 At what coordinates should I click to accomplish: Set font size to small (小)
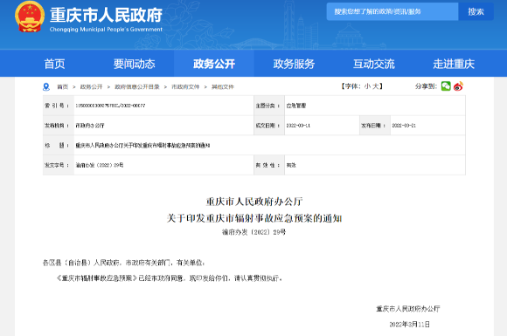(x=367, y=86)
